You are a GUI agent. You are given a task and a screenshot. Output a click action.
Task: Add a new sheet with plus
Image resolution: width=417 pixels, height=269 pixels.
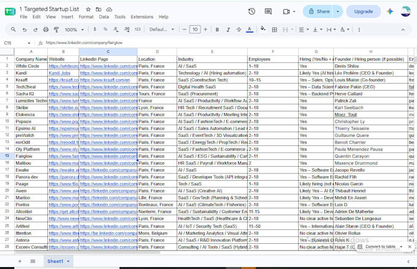(20, 261)
